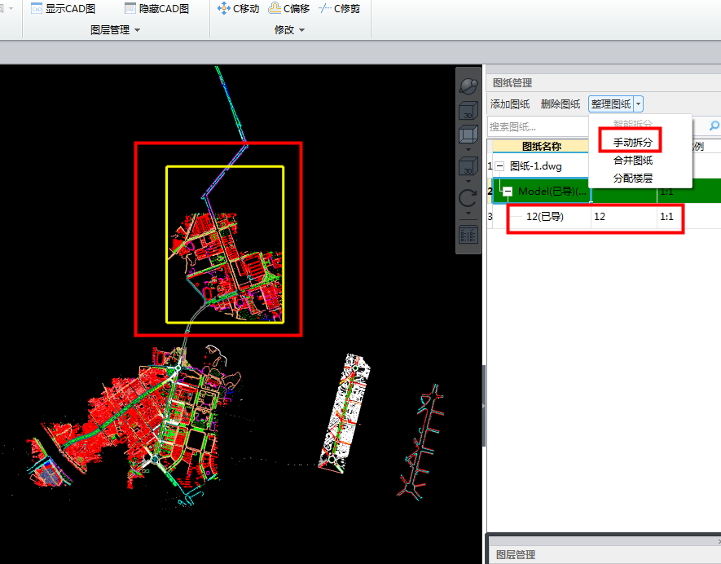Click the lower 3D cube icon
This screenshot has width=721, height=564.
tap(468, 166)
